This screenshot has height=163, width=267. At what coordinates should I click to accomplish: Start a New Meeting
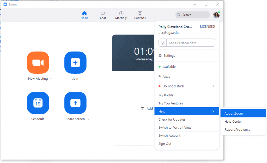pos(38,62)
